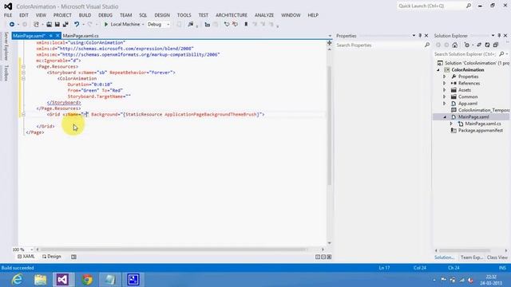Click the Bookmark toolbar icon
Image resolution: width=511 pixels, height=287 pixels.
[x=246, y=25]
